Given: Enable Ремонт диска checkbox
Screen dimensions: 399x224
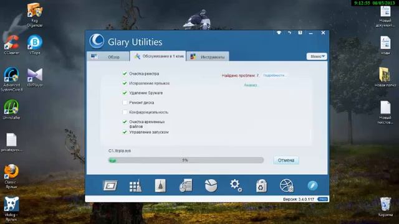Looking at the screenshot, I should pyautogui.click(x=125, y=103).
